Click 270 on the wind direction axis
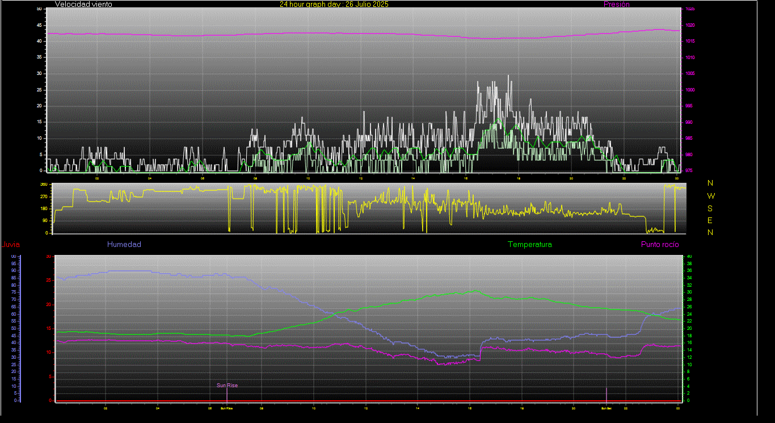775x423 pixels. pos(44,196)
